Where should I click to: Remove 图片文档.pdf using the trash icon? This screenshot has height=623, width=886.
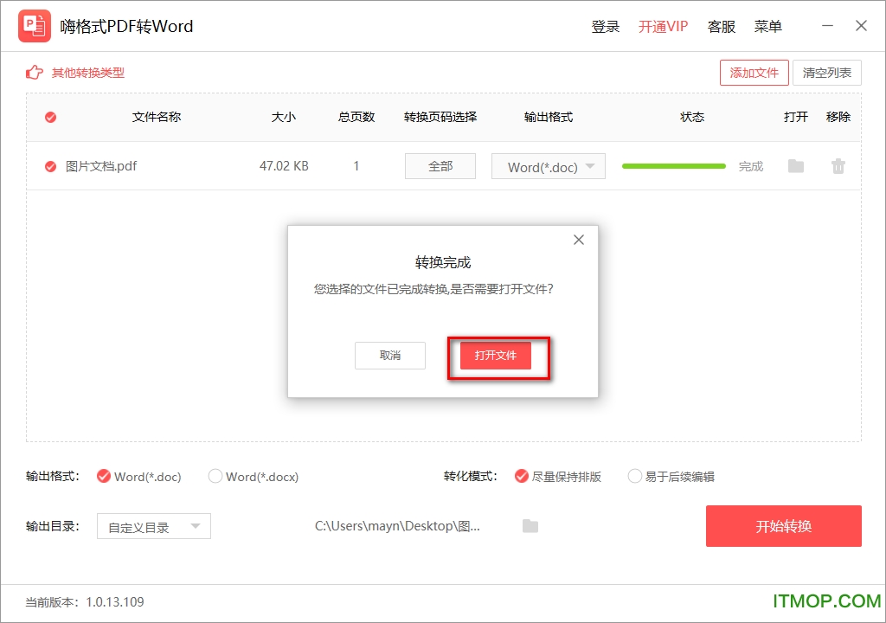point(838,166)
